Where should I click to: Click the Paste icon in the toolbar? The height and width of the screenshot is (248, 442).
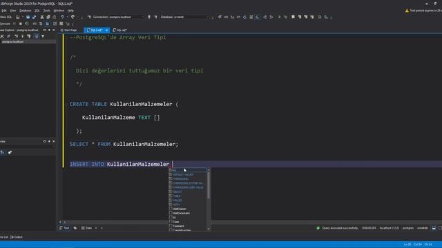coord(55,17)
